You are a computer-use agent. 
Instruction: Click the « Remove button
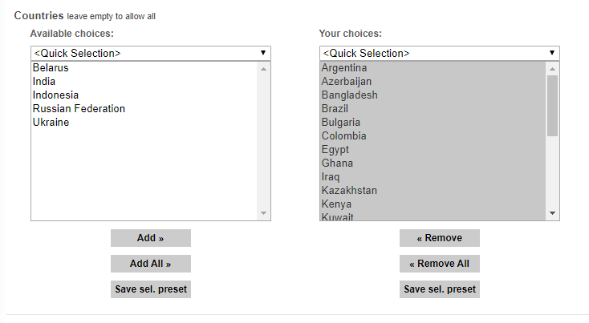(x=439, y=238)
